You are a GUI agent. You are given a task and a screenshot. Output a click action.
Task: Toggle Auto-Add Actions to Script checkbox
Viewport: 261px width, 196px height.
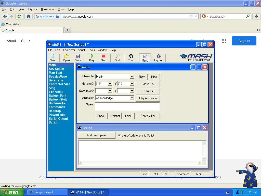coord(119,136)
